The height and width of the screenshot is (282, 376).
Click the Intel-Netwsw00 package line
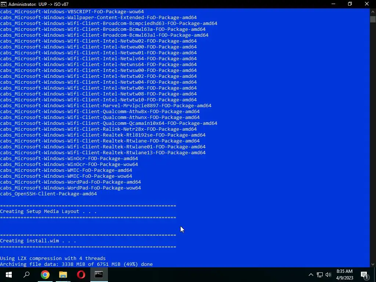coord(98,70)
